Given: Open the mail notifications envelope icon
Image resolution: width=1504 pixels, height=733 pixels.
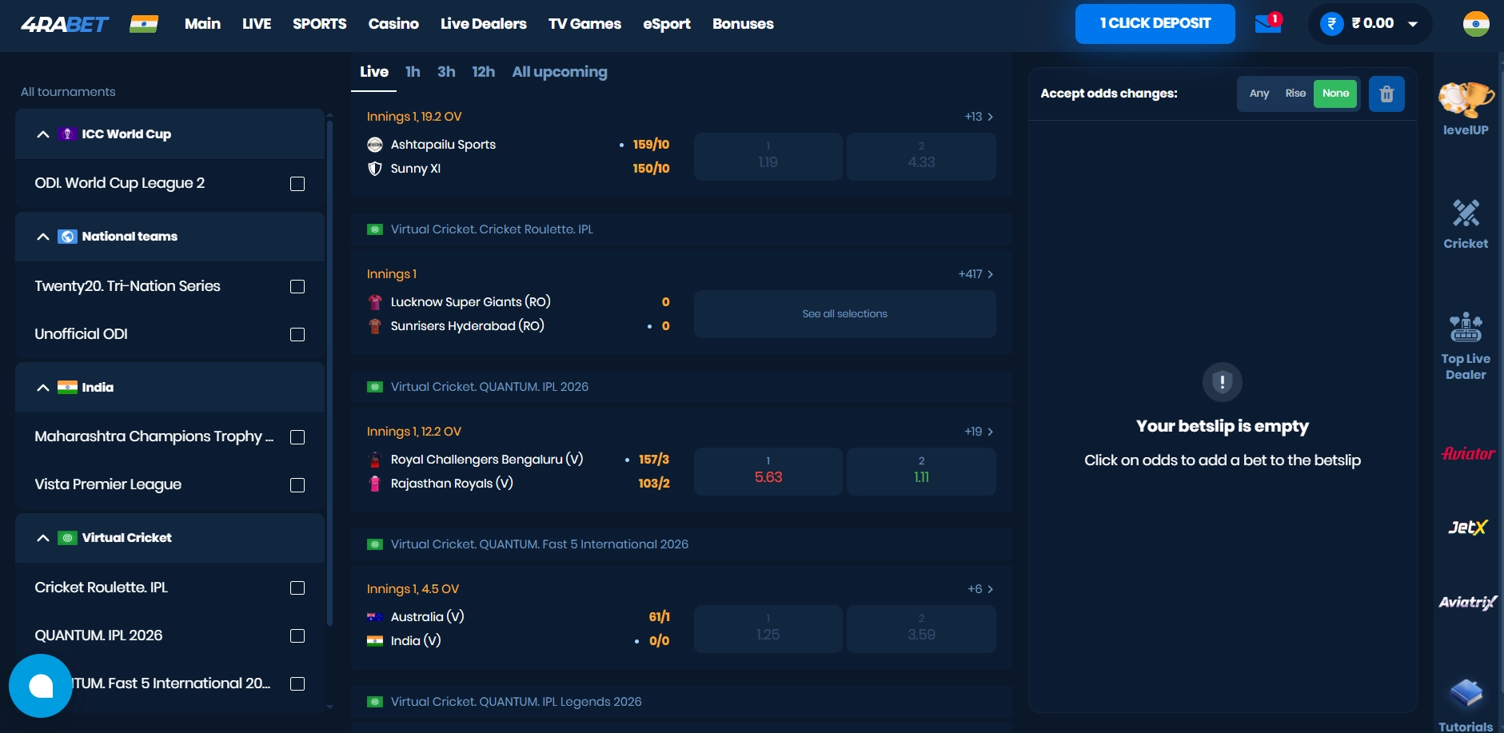Looking at the screenshot, I should tap(1268, 23).
